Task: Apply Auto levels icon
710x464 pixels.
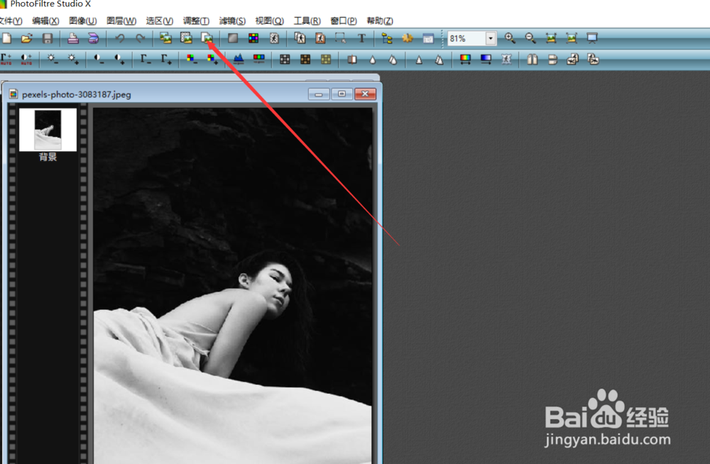Action: coord(6,60)
